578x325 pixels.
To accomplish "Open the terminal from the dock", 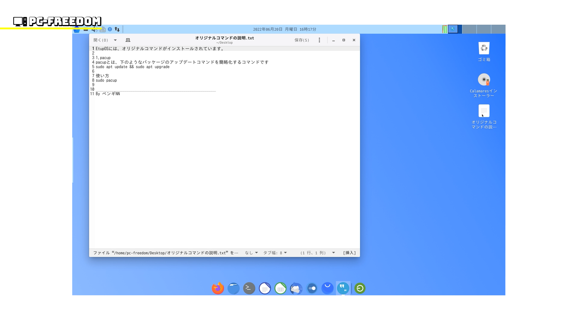I will coord(249,288).
